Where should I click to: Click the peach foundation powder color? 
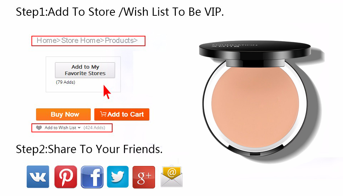point(255,107)
